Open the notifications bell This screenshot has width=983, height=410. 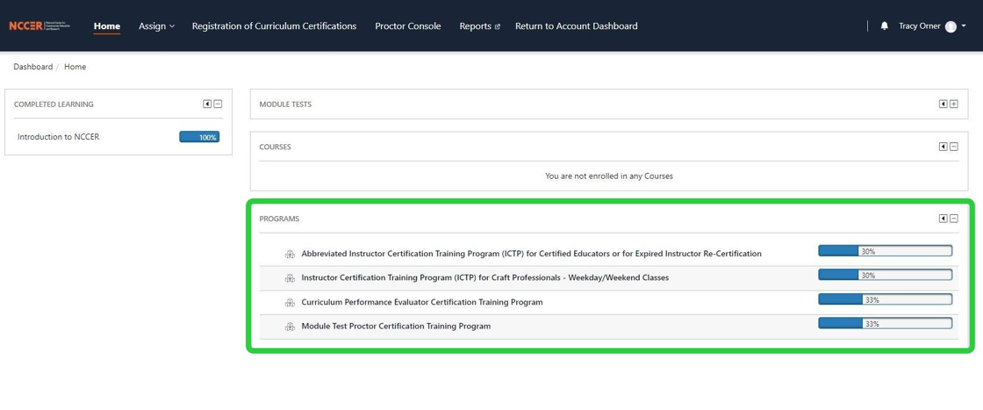(884, 26)
